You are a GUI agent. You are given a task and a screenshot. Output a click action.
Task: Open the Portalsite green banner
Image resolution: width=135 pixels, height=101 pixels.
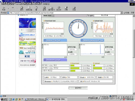27,43
